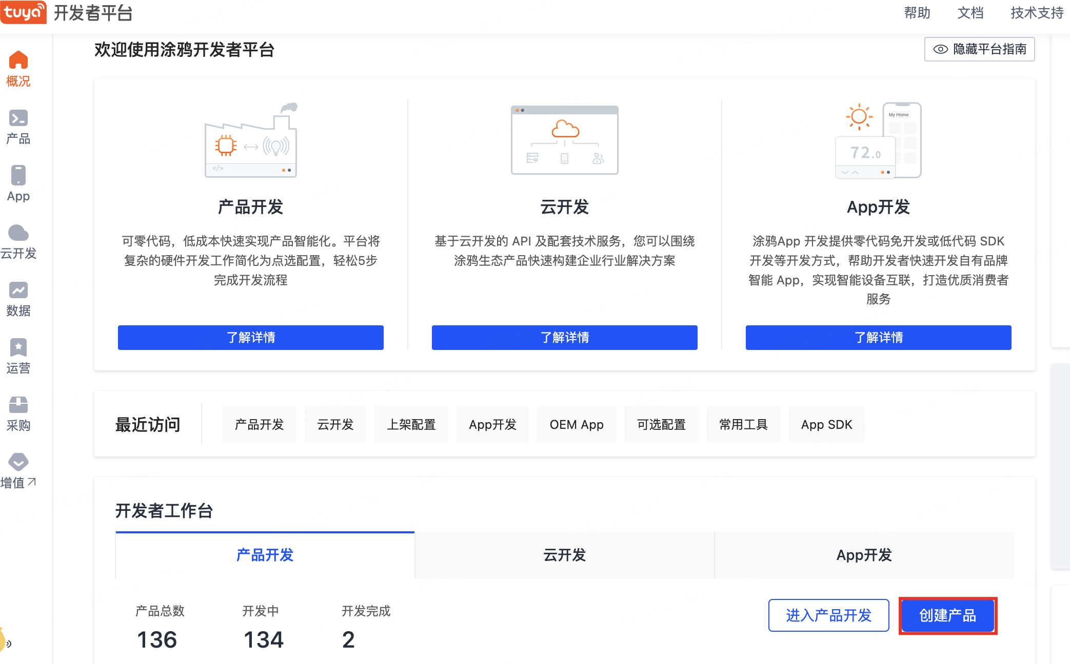Click the 云开发 cloud window illustration
1070x664 pixels.
click(x=565, y=140)
